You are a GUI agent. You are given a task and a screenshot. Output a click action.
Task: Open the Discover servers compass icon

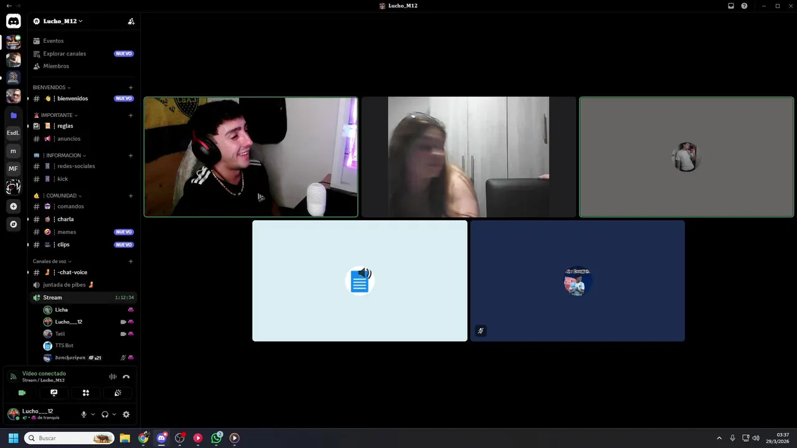(x=13, y=224)
